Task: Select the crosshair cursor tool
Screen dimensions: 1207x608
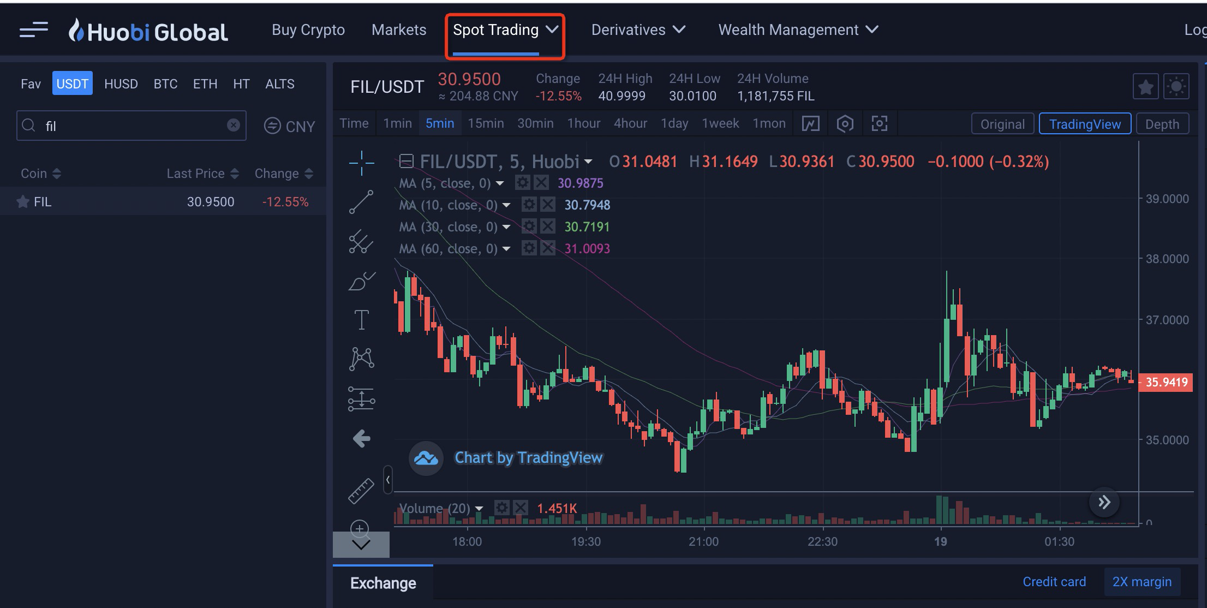Action: pos(361,163)
